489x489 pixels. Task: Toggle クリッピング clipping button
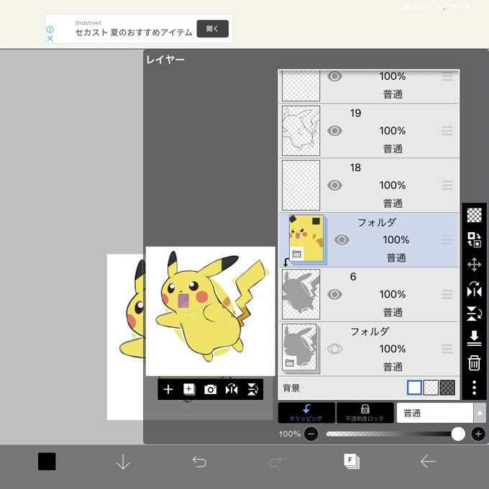coord(306,413)
